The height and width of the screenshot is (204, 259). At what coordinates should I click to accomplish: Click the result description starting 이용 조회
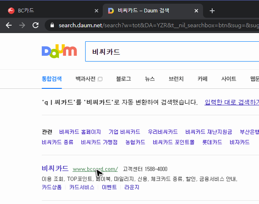pos(139,179)
